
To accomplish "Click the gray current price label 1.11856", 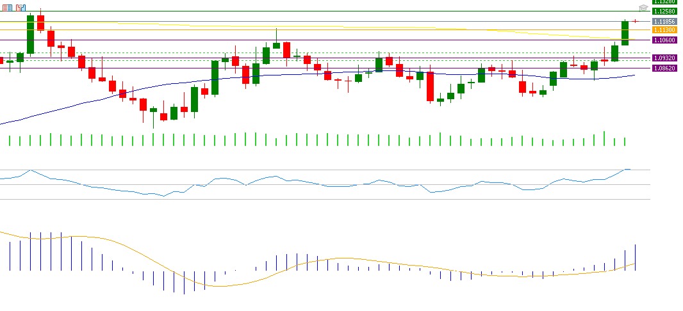I will point(665,21).
